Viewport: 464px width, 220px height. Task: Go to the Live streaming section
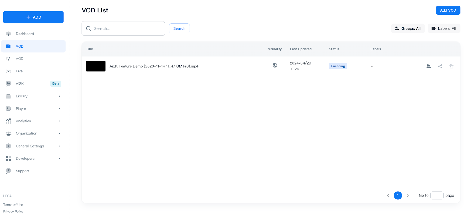coord(19,71)
